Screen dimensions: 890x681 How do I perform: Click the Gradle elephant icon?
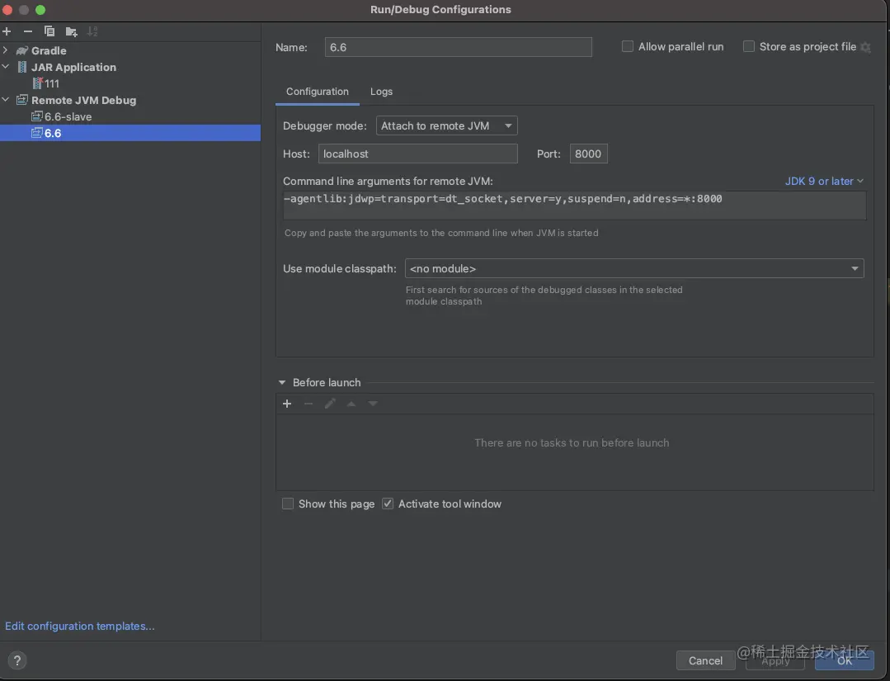22,50
